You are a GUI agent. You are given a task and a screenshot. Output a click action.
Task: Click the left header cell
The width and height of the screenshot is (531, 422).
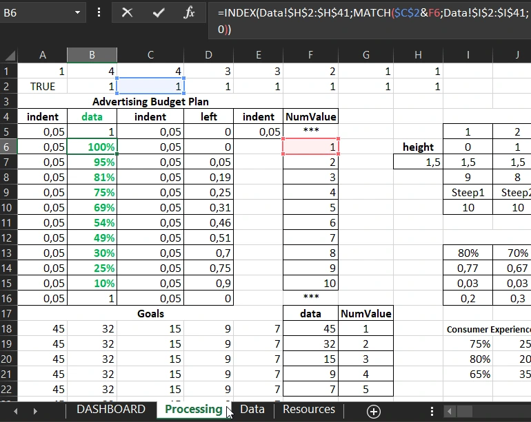point(208,116)
